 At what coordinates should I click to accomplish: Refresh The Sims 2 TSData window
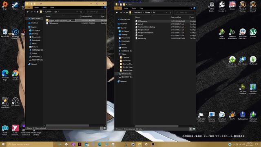(170, 13)
